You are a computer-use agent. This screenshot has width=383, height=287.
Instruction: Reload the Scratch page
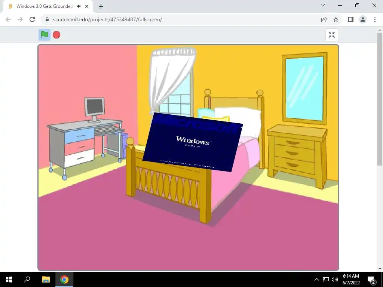pos(32,19)
